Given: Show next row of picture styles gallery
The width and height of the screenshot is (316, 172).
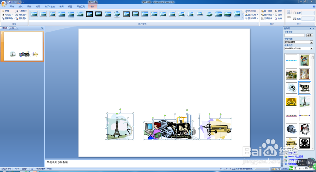Looking at the screenshot, I should [x=243, y=15].
